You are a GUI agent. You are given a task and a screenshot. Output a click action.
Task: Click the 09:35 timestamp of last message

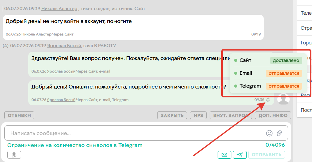[x=259, y=100]
